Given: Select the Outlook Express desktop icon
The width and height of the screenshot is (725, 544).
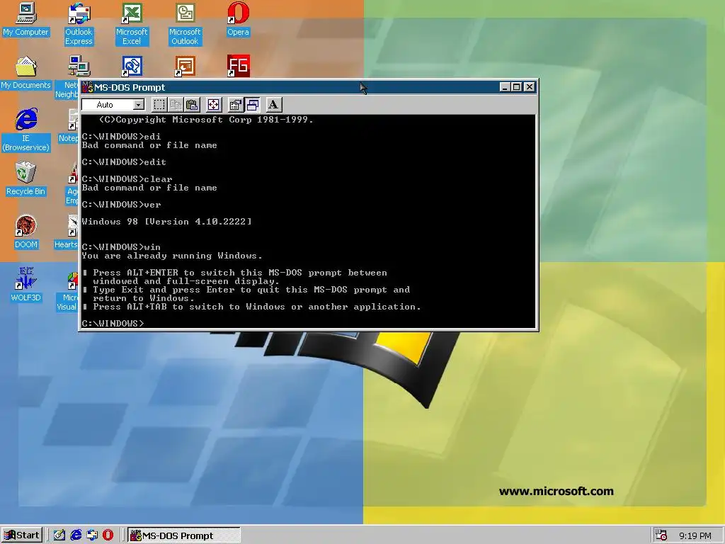Looking at the screenshot, I should [79, 24].
